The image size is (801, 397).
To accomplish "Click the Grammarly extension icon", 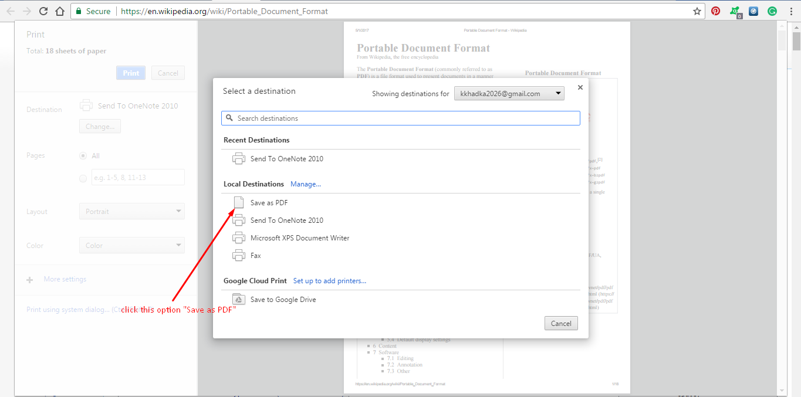I will coord(772,11).
